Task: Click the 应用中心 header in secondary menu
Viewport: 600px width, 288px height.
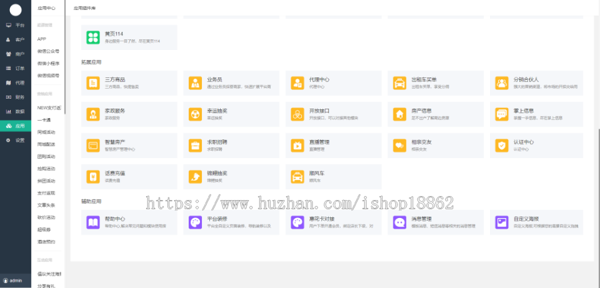Action: pyautogui.click(x=46, y=8)
